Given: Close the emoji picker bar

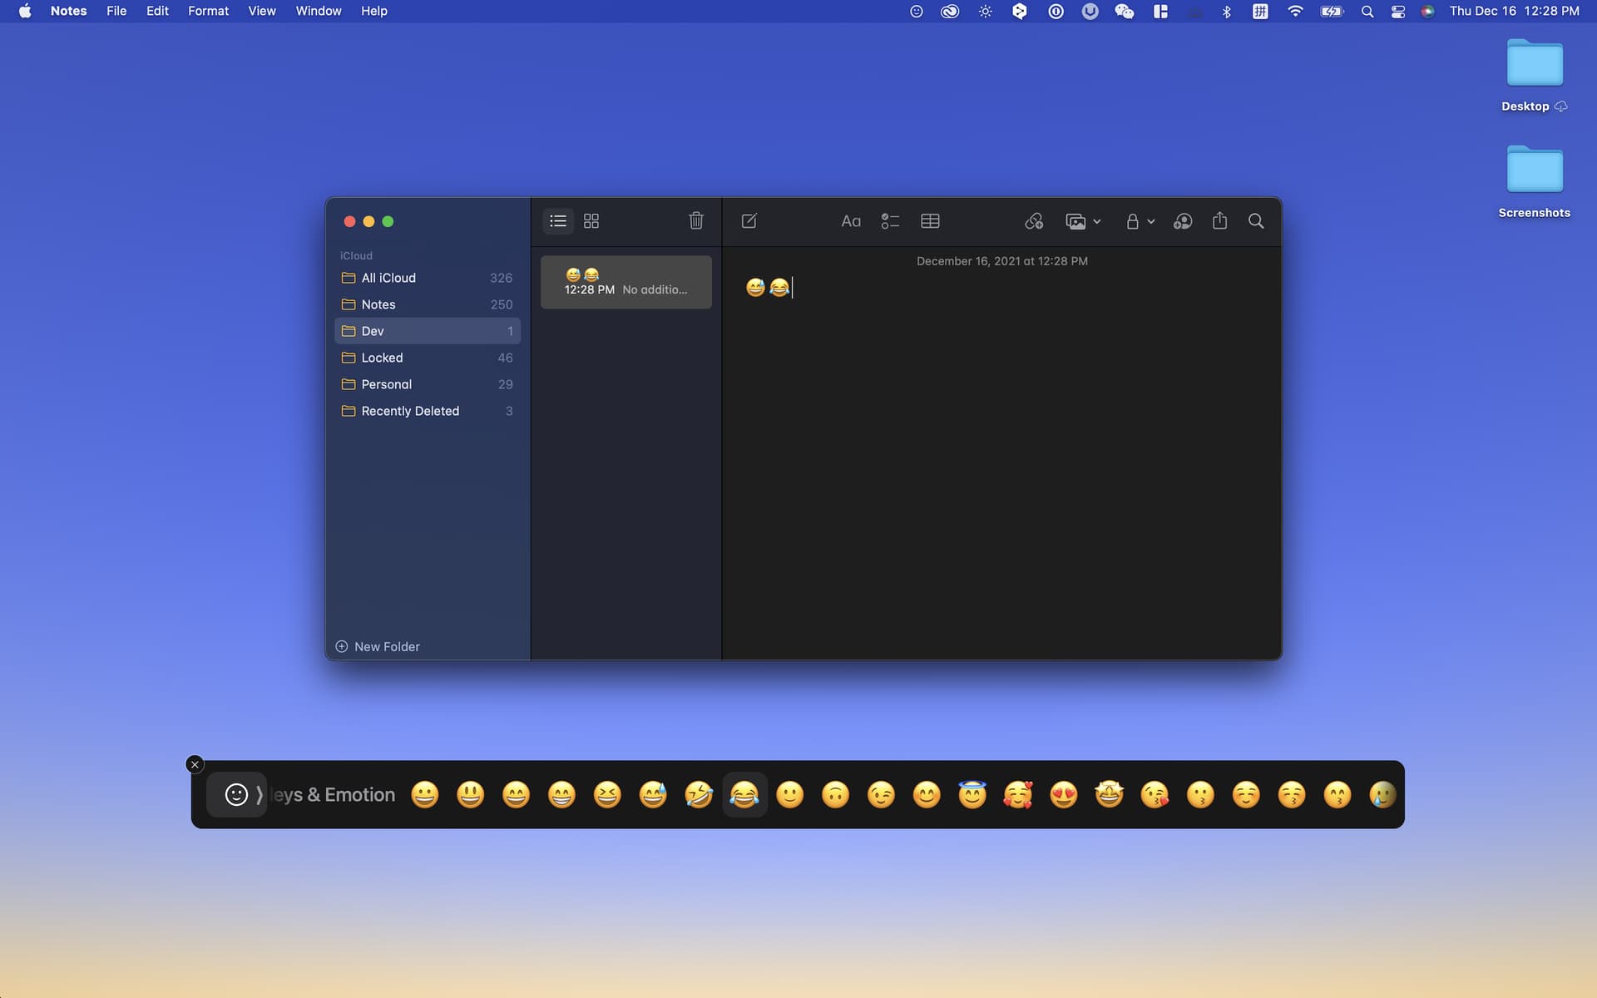Looking at the screenshot, I should tap(195, 764).
